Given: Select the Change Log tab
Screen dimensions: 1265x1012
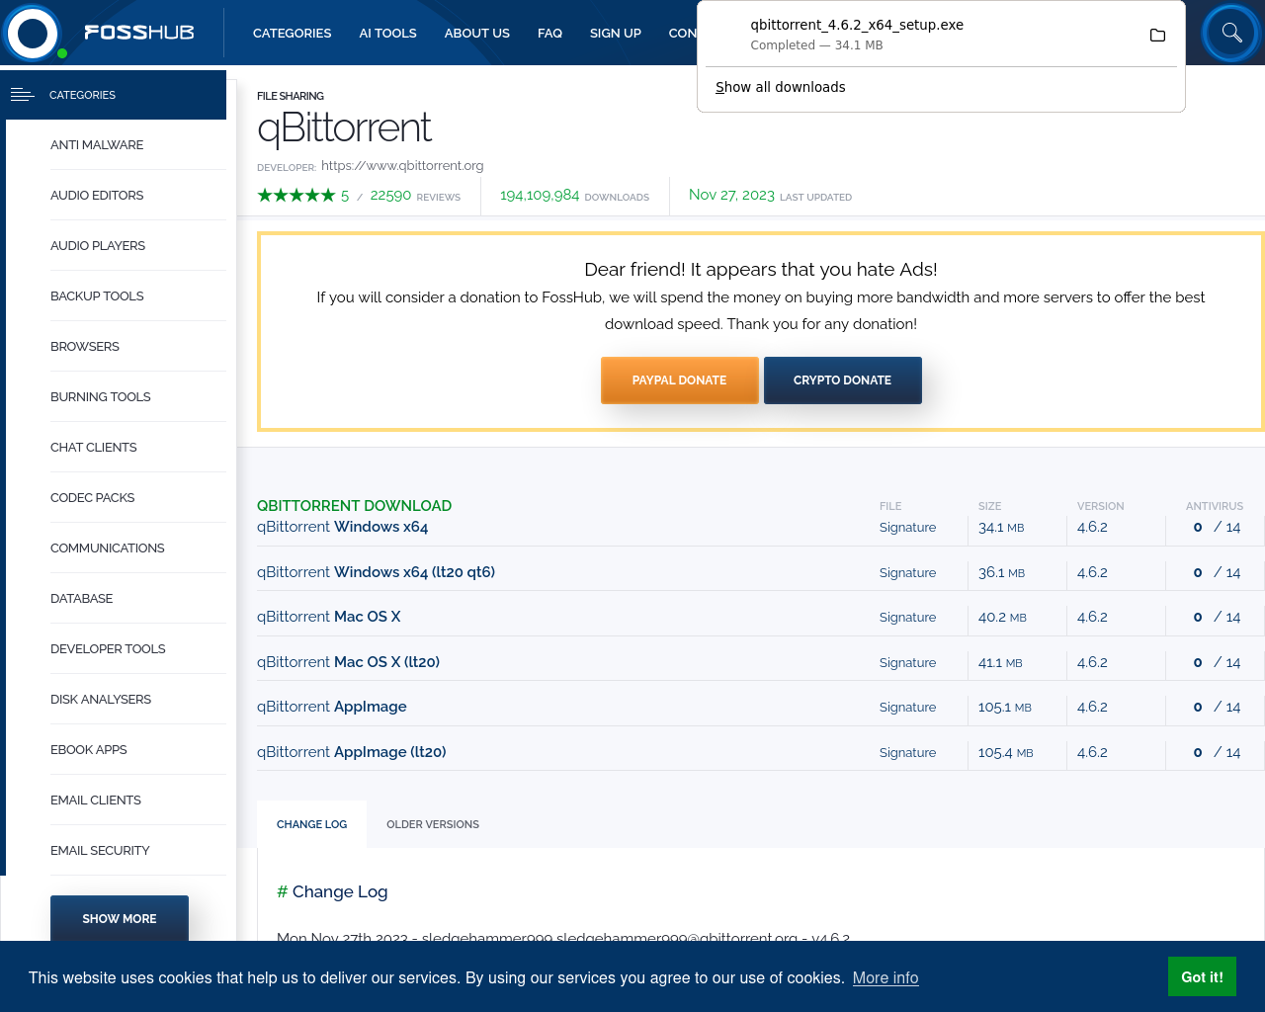Looking at the screenshot, I should 311,824.
